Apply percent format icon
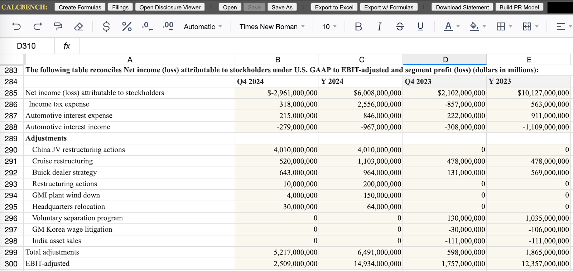Viewport: 573px width, 271px height. coord(127,26)
